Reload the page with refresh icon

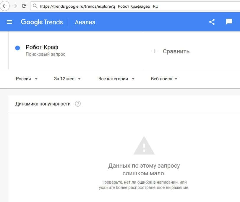tap(24, 6)
